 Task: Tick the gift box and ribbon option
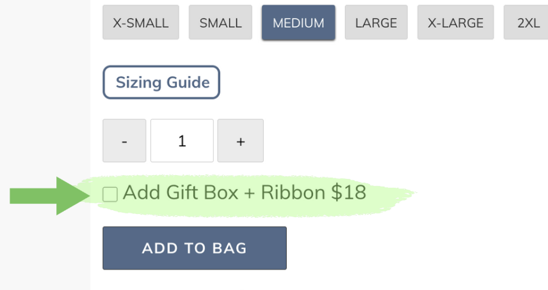point(110,194)
